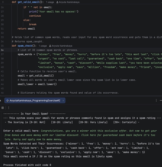This screenshot has width=162, height=167.
Task: Click the minimize run panel dash icon
Action: point(161,100)
